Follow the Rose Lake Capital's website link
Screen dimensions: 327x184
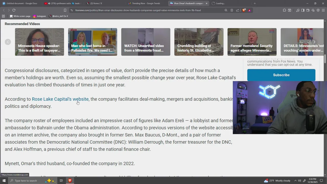60,99
